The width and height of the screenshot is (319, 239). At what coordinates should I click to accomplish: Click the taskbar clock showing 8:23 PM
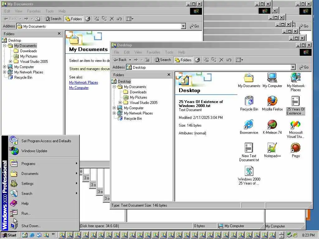pyautogui.click(x=308, y=235)
